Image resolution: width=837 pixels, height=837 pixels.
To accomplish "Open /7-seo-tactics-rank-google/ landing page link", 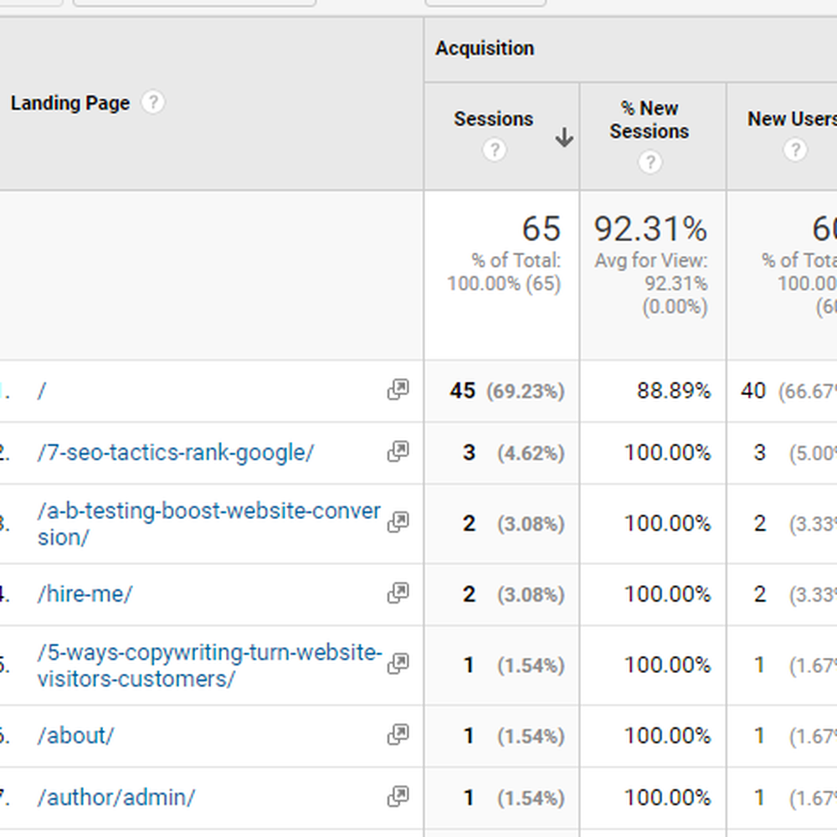I will [176, 453].
